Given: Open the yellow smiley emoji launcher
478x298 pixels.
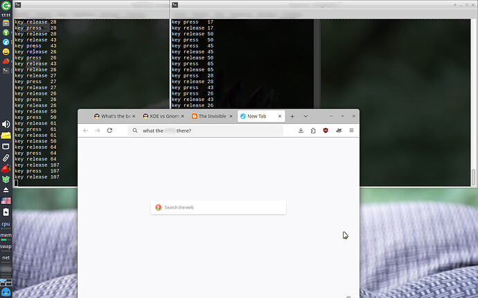Looking at the screenshot, I should (6, 52).
